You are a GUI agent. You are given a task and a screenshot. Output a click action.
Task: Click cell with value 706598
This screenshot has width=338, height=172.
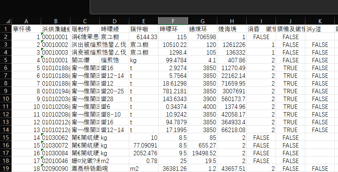tap(202, 37)
